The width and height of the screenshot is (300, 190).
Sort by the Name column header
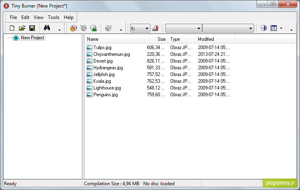click(x=114, y=39)
